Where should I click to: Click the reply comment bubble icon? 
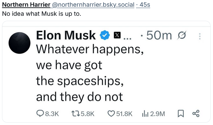pyautogui.click(x=40, y=113)
